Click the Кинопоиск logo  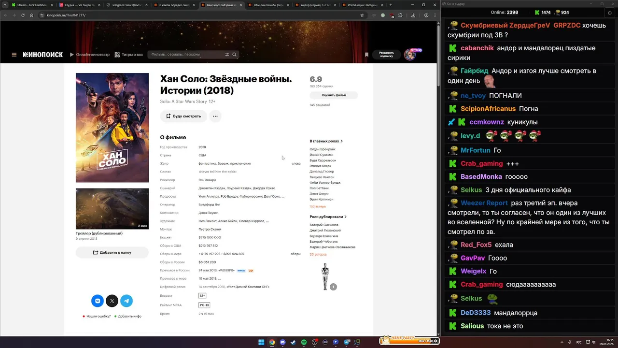43,55
